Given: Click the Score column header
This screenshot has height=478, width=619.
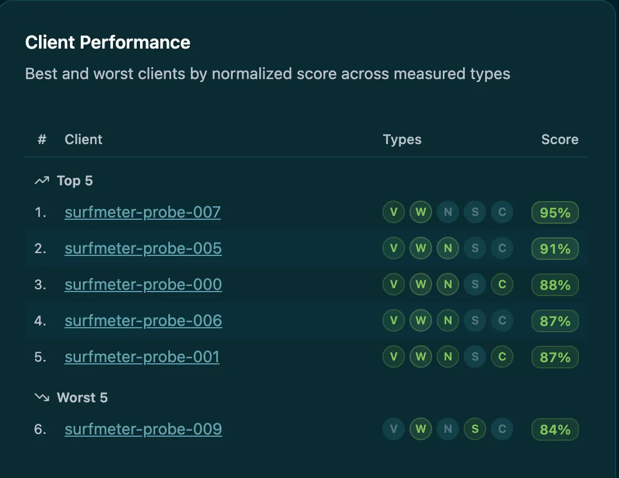Looking at the screenshot, I should [560, 140].
